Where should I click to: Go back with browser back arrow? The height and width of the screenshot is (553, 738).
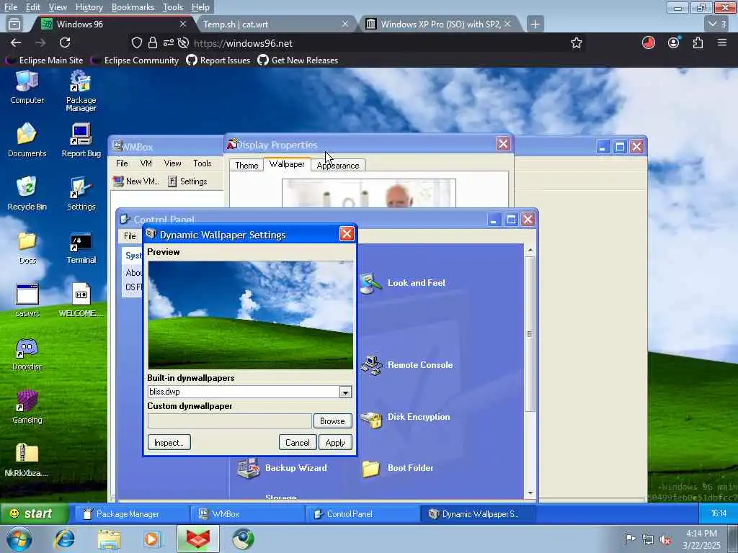pyautogui.click(x=16, y=43)
